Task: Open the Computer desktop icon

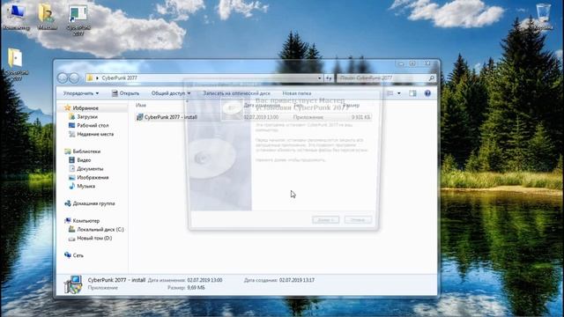Action: click(16, 16)
